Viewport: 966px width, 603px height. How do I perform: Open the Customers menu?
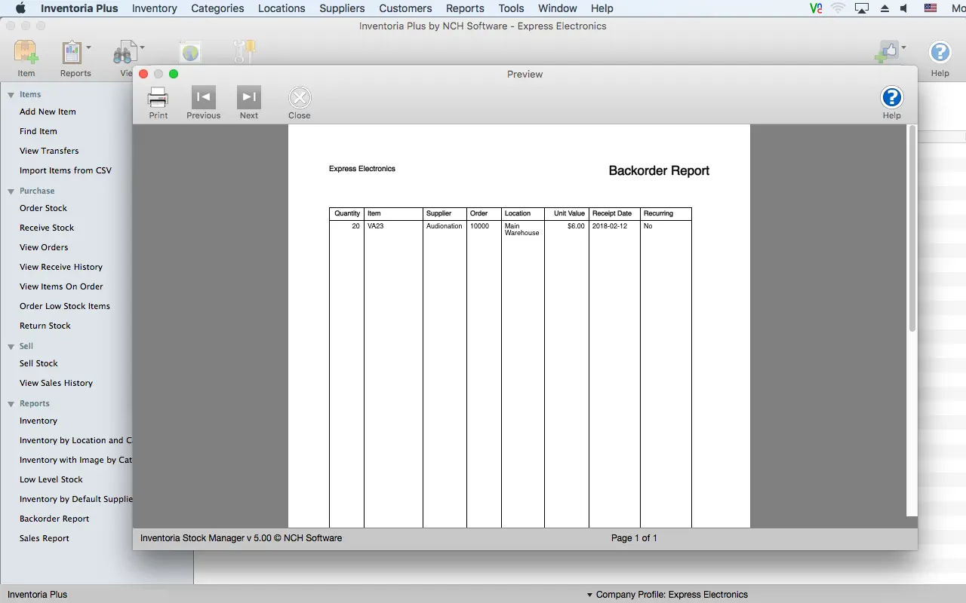[405, 8]
